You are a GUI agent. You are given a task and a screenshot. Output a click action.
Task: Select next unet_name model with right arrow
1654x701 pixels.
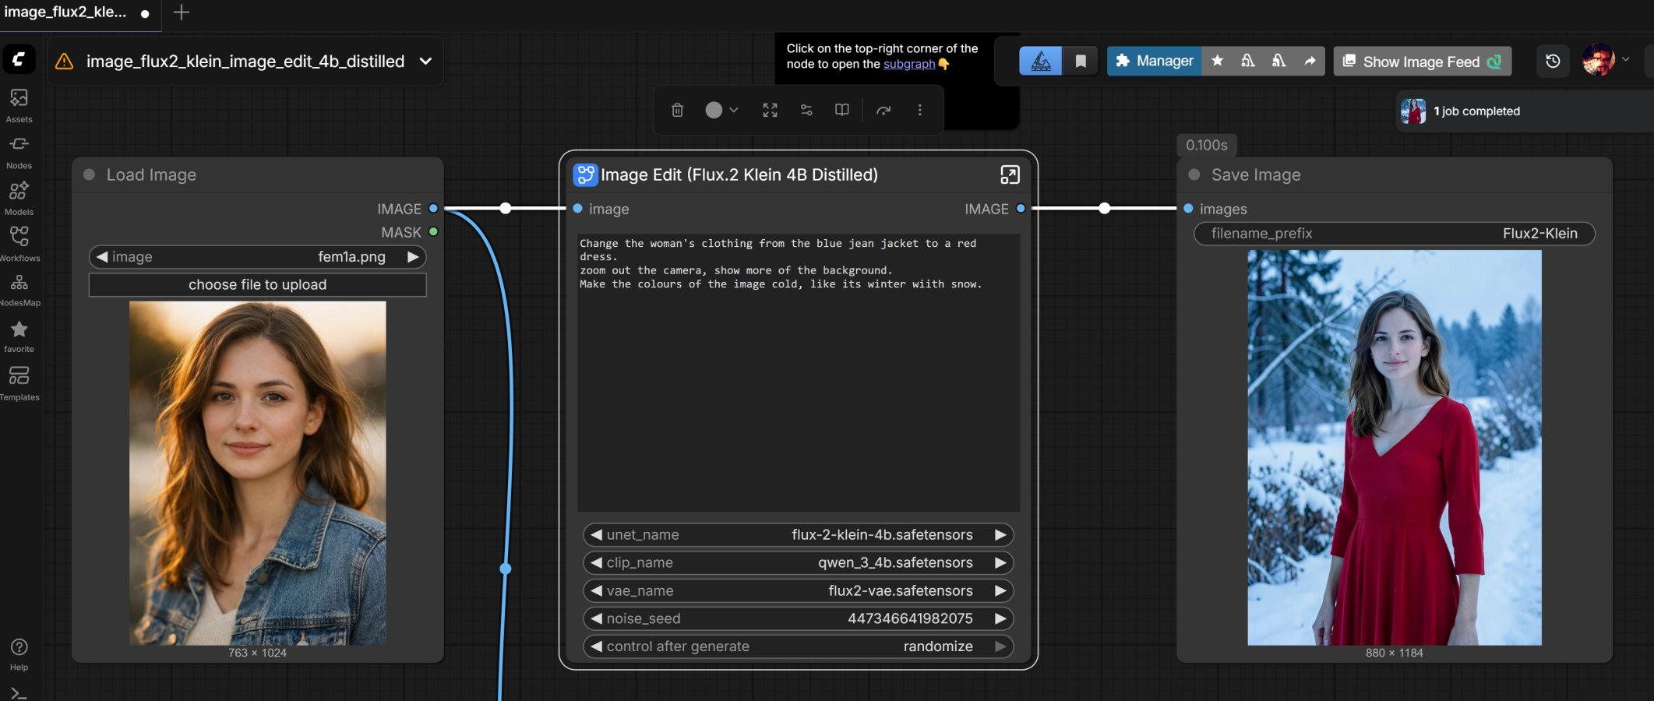coord(1000,535)
